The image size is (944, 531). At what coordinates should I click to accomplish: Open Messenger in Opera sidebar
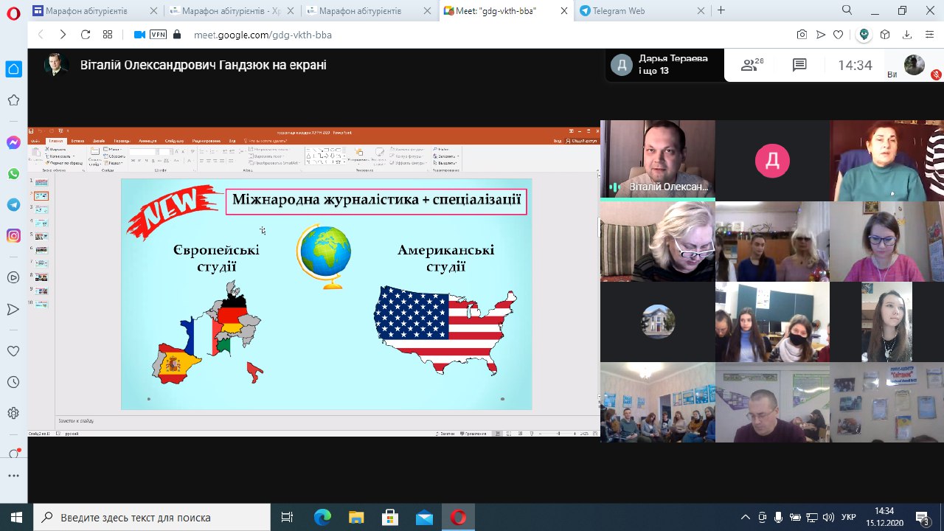(13, 143)
